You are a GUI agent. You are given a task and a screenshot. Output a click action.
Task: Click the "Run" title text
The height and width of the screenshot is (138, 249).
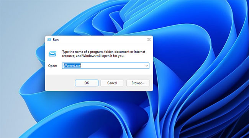click(x=56, y=40)
